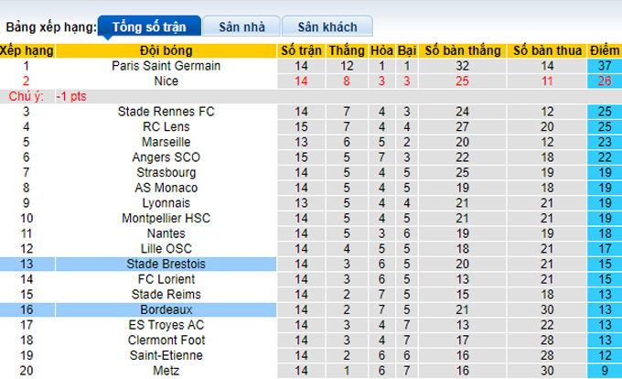Click the Đội bóng column header
This screenshot has width=622, height=379.
click(x=166, y=50)
